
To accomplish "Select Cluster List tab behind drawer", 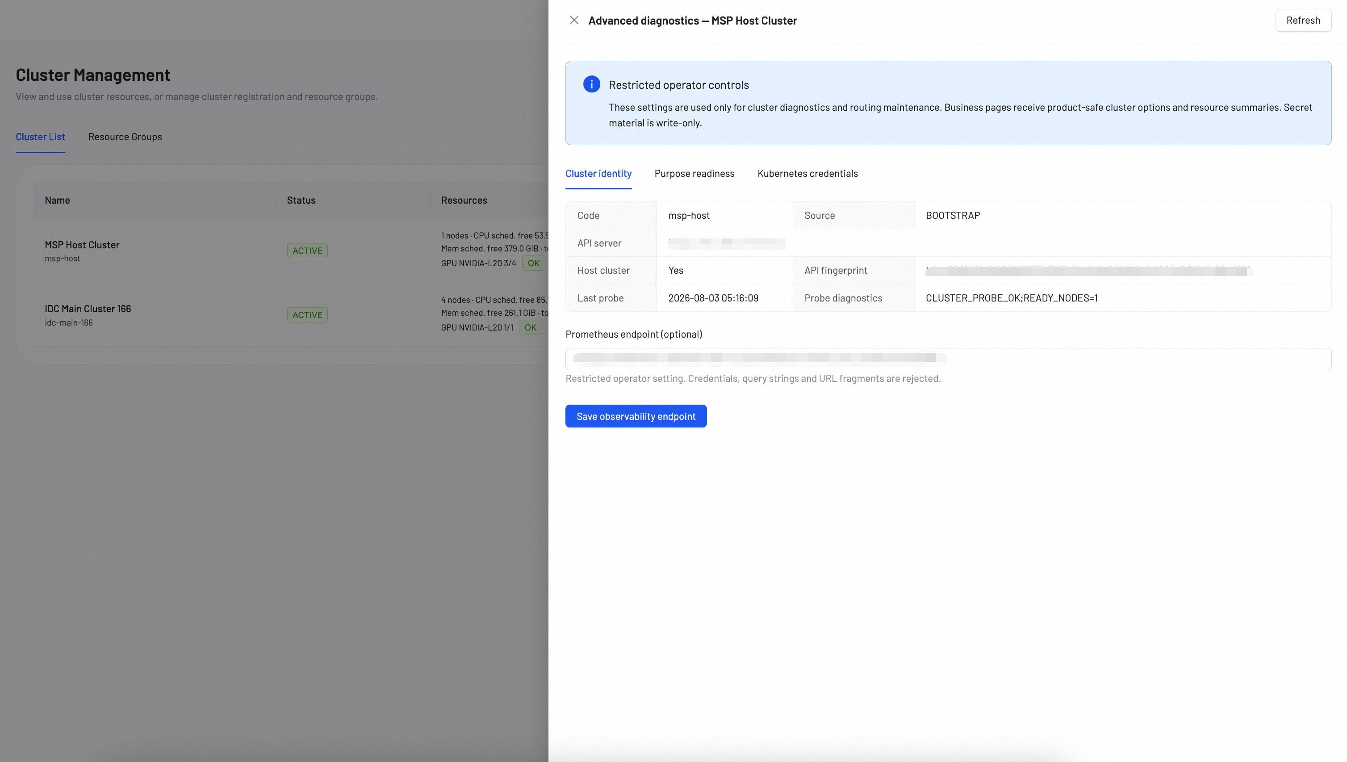I will [x=40, y=137].
